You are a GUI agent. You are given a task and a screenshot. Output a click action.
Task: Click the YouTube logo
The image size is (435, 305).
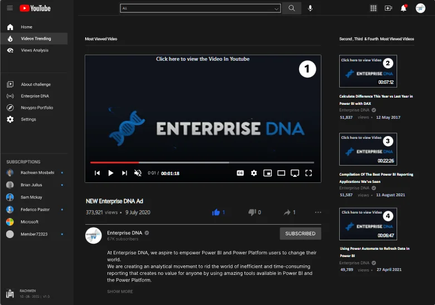click(35, 8)
